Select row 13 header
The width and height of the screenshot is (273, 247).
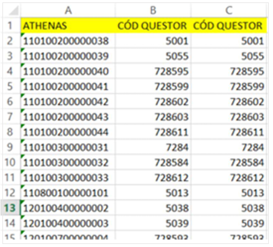[10, 208]
